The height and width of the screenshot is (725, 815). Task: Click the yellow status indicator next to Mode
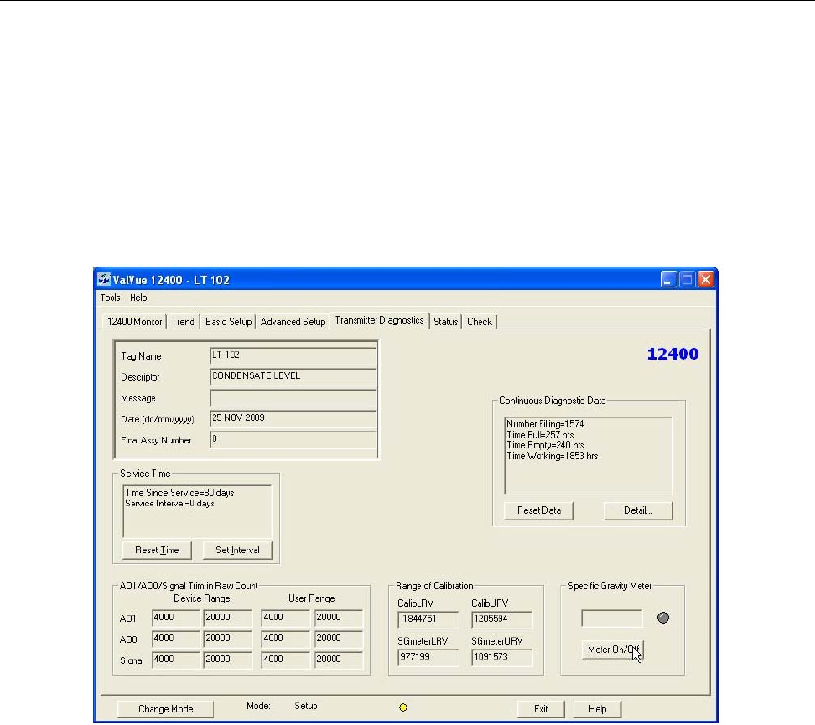tap(402, 707)
